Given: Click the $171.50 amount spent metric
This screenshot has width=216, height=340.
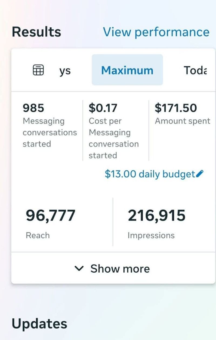Looking at the screenshot, I should click(175, 108).
